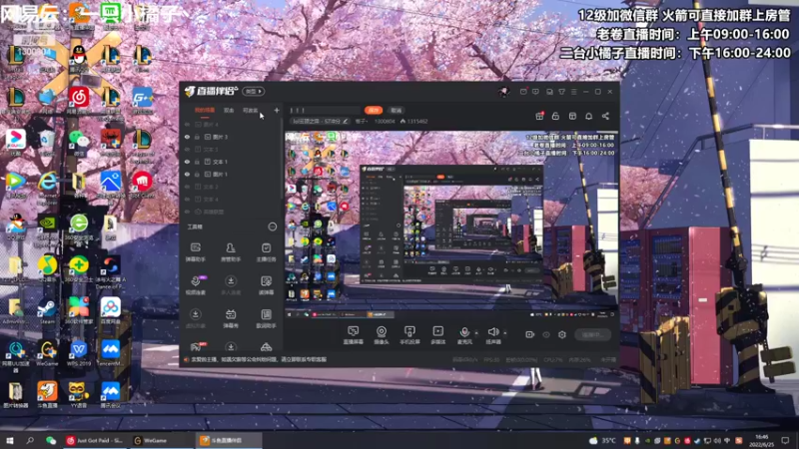Image resolution: width=799 pixels, height=449 pixels.
Task: Show the 文本 4 layer using its eye
Action: [187, 199]
